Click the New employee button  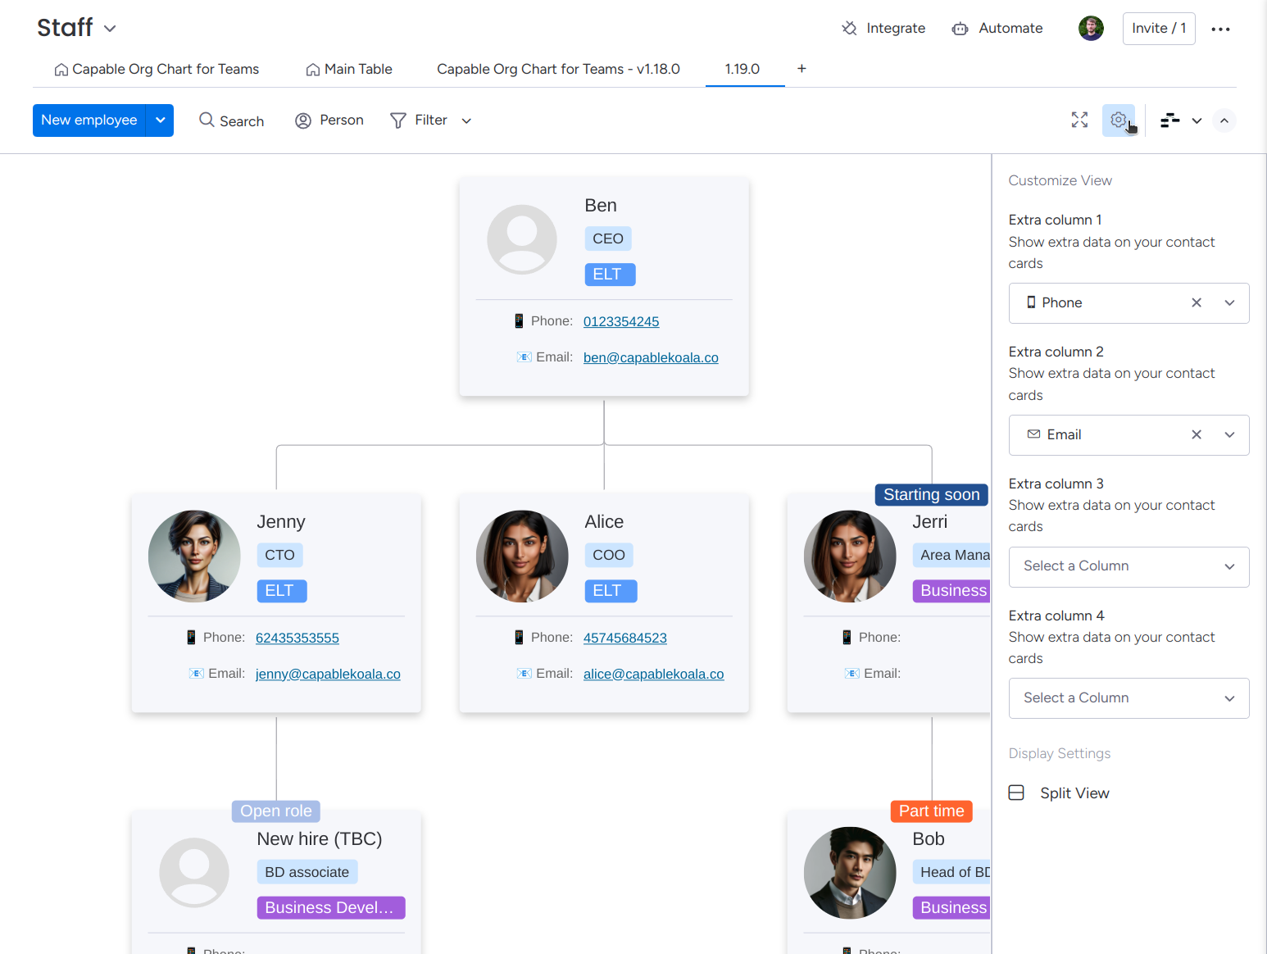89,120
